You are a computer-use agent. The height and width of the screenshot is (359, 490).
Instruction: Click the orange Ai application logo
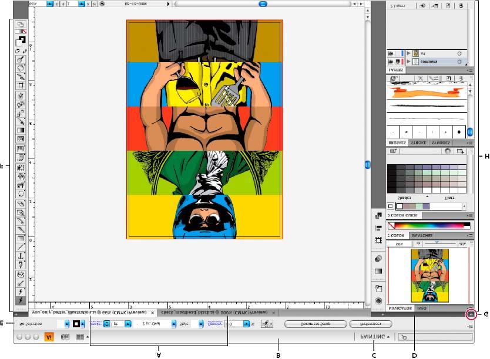tap(49, 337)
